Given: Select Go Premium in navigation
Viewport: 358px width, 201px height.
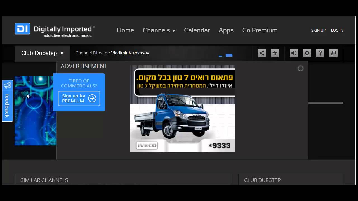Looking at the screenshot, I should click(260, 30).
